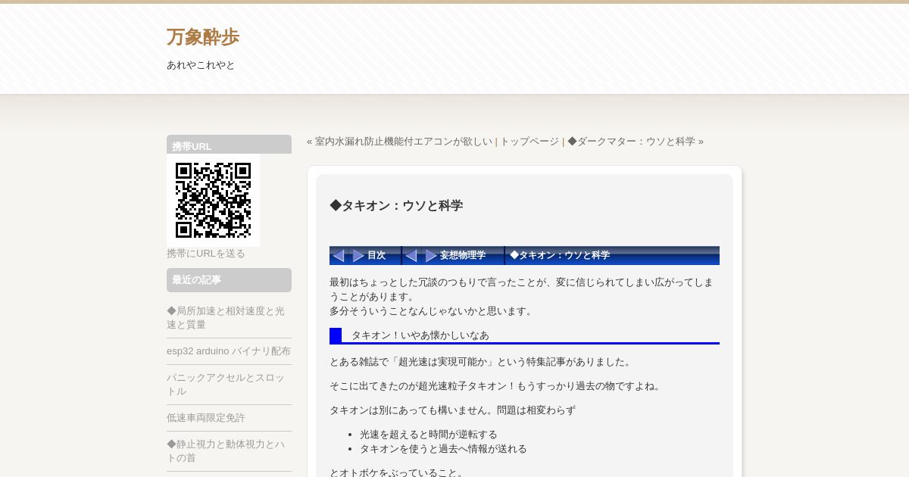Open recent article パニックアクセルとスロットル
The image size is (909, 477).
[226, 385]
